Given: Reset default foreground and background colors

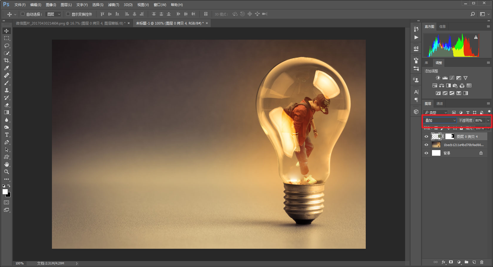Looking at the screenshot, I should [x=4, y=186].
